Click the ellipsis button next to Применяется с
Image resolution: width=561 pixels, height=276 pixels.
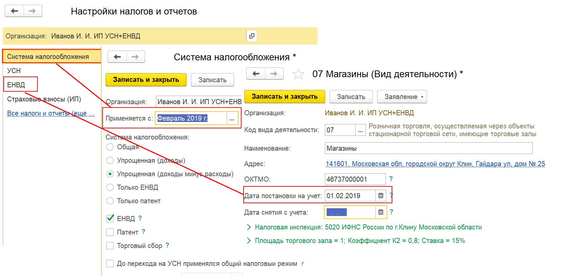pos(232,118)
